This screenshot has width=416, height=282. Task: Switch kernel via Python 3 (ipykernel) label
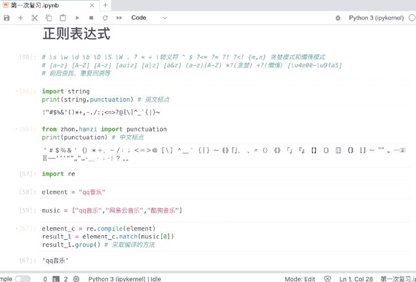click(376, 17)
